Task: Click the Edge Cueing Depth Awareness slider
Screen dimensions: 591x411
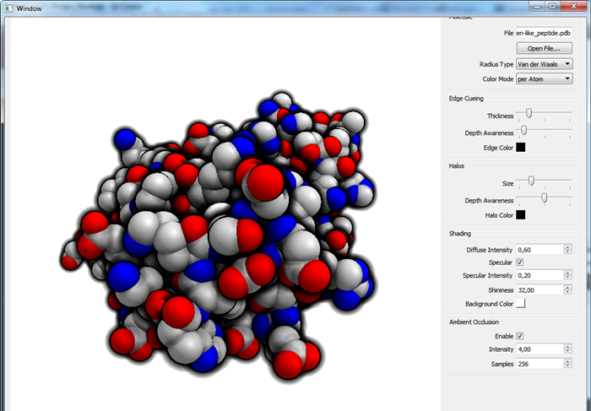Action: (x=523, y=131)
